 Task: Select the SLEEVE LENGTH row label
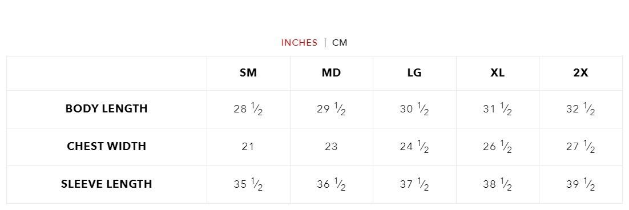[106, 184]
